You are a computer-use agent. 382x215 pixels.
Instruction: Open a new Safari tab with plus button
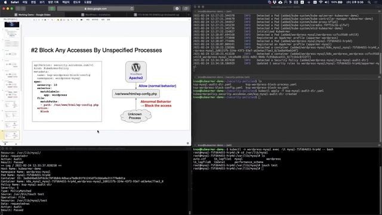coord(189,14)
